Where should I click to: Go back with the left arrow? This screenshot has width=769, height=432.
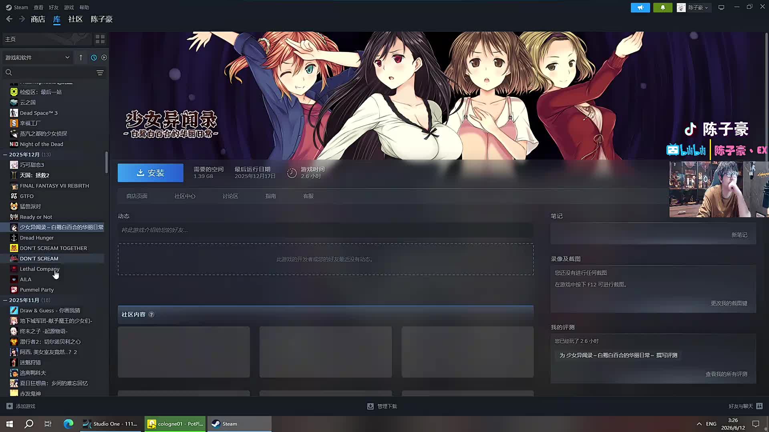coord(9,19)
